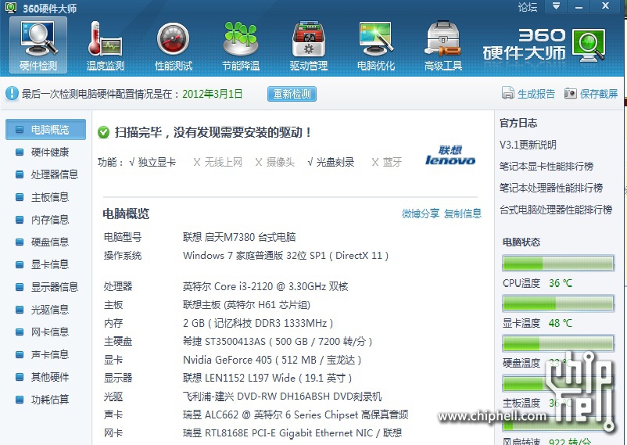Click the 硬盘温度 progress bar

coord(558,343)
